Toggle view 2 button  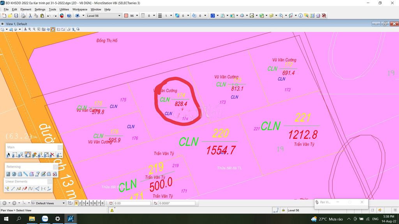[80, 203]
